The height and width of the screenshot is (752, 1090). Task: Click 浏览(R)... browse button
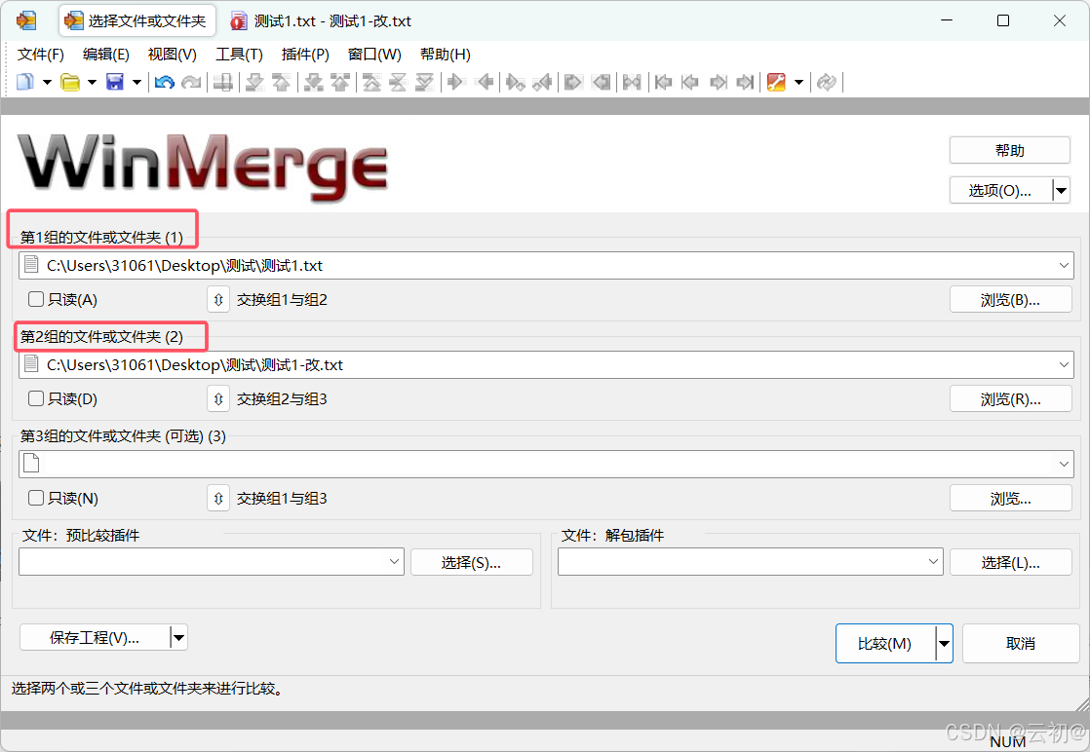pyautogui.click(x=1010, y=399)
